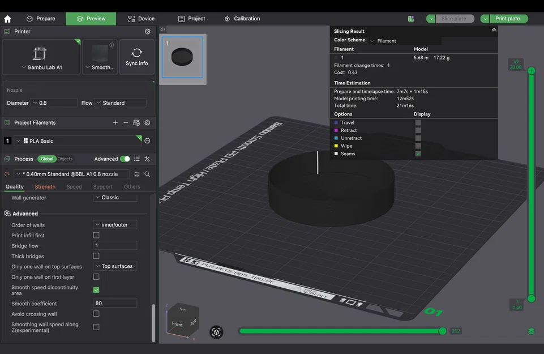
Task: Enable Print infill first checkbox
Action: tap(96, 235)
